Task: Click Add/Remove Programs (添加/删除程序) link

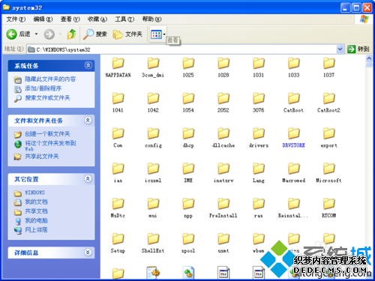Action: (43, 88)
